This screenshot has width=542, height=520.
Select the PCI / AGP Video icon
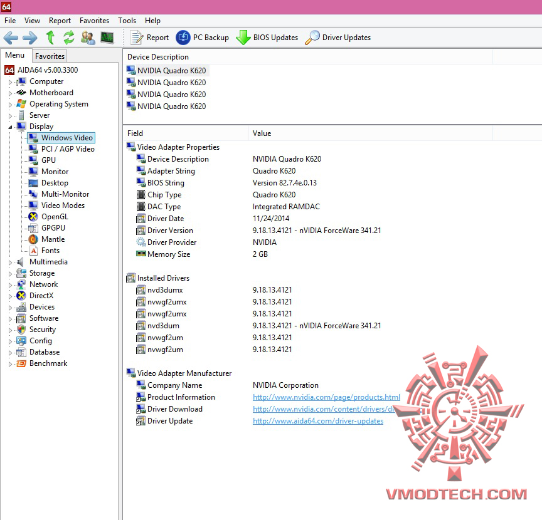[33, 149]
